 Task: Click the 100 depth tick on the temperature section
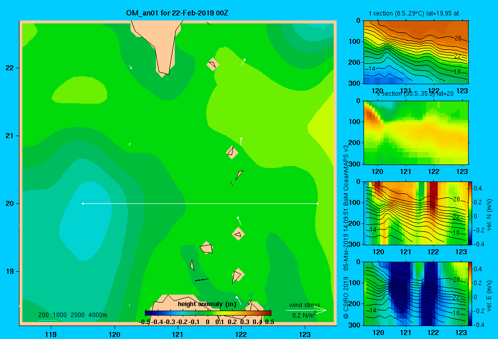[356, 41]
